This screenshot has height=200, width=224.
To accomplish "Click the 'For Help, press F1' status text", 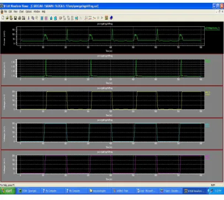I will pos(7,185).
